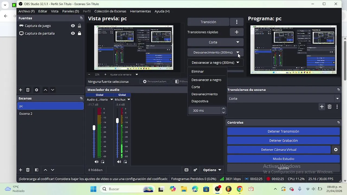Open the Vista menu
347x195 pixels.
(x=54, y=11)
